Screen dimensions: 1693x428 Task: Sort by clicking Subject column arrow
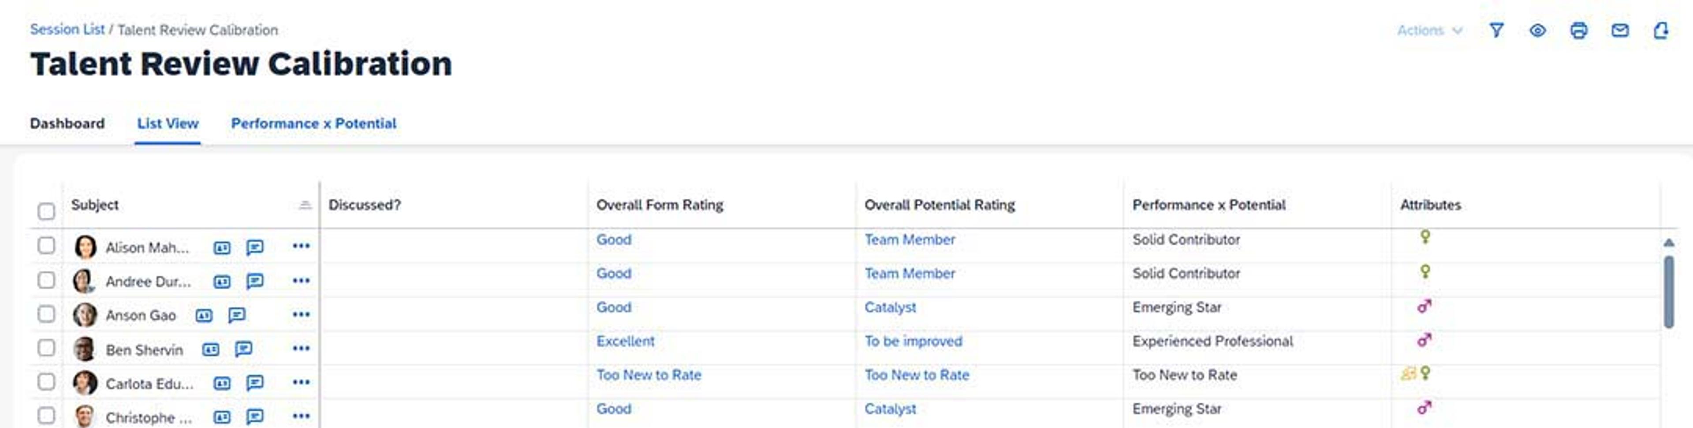coord(305,205)
